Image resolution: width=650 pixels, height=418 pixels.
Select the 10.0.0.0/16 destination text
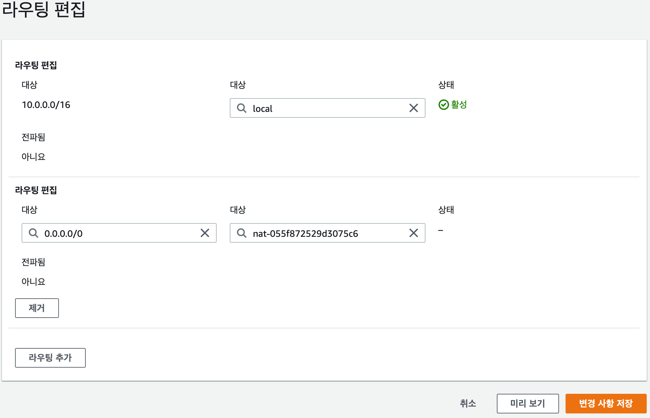click(46, 105)
